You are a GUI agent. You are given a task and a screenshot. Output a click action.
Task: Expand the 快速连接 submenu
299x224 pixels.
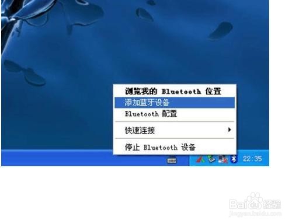(175, 130)
